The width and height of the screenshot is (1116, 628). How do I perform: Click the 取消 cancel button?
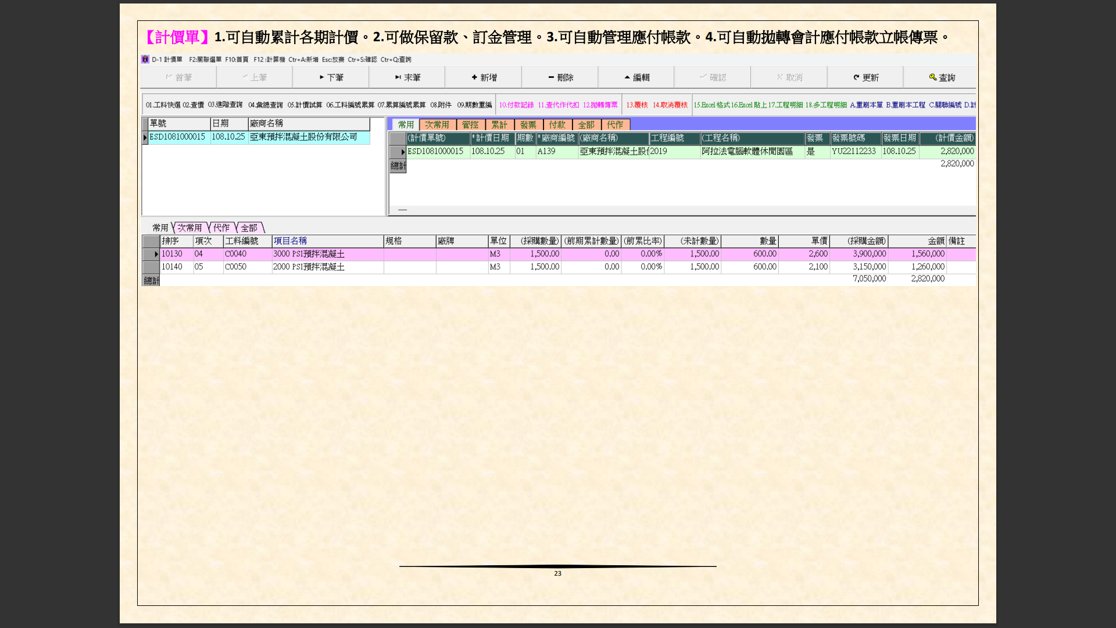click(x=789, y=77)
